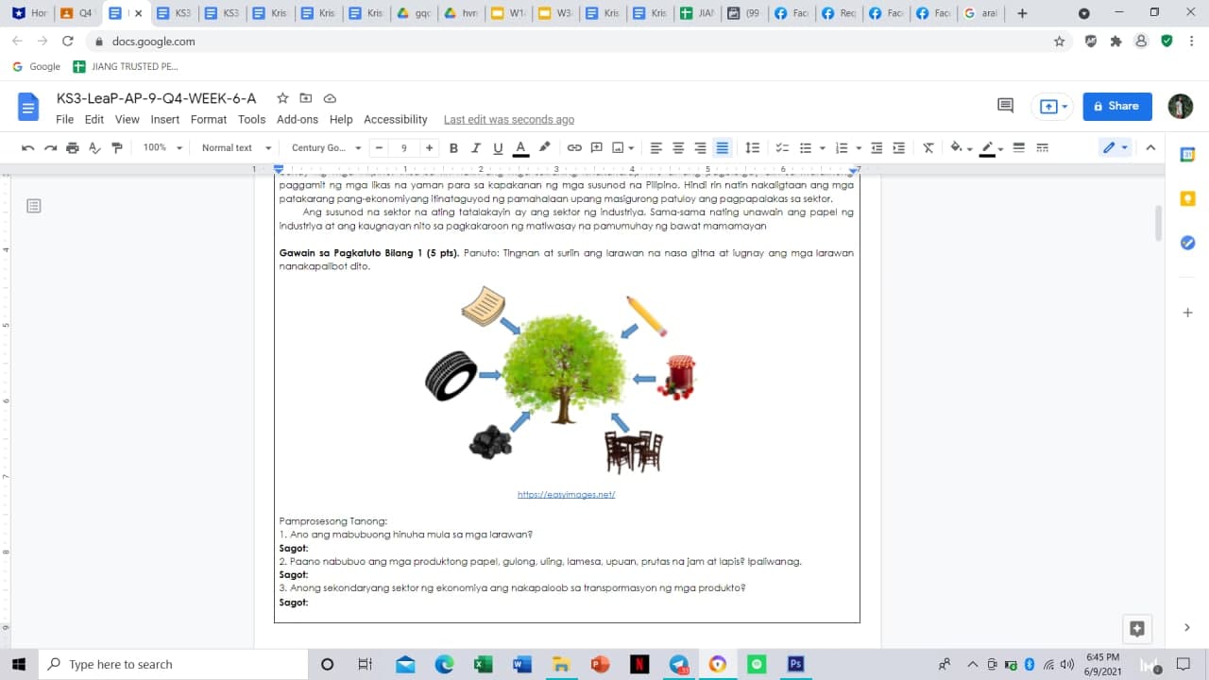This screenshot has height=680, width=1209.
Task: Click the Insert link icon
Action: click(x=574, y=147)
